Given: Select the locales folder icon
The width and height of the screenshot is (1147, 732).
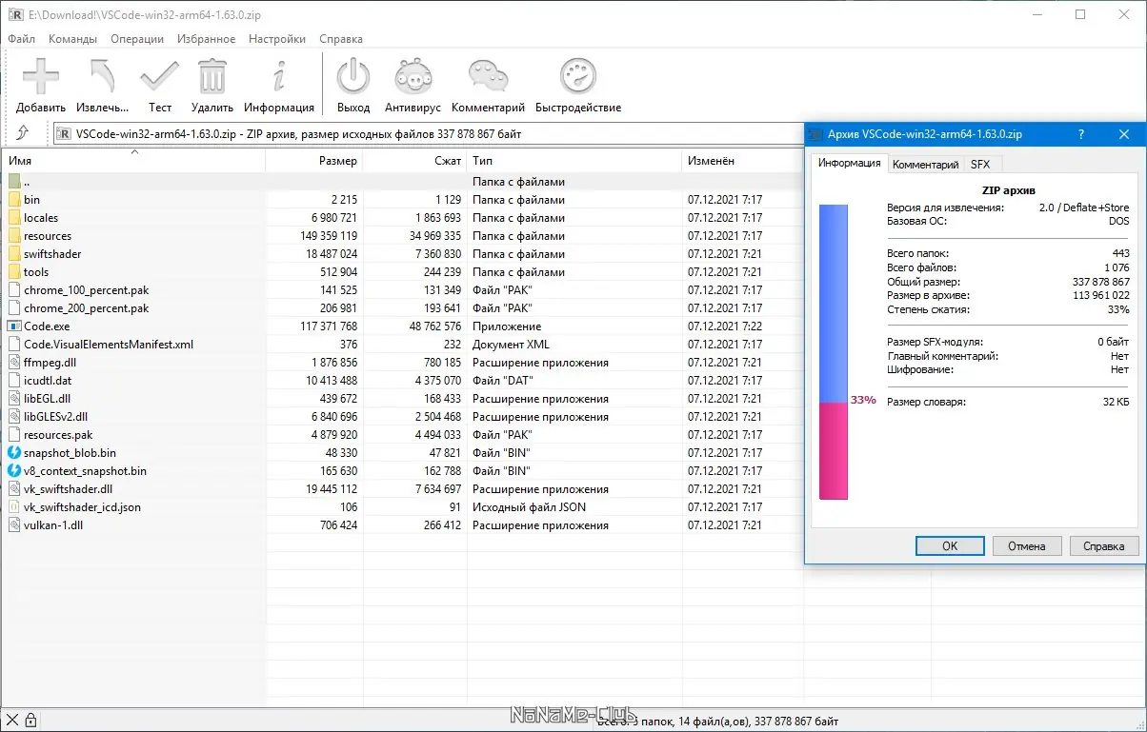Looking at the screenshot, I should [x=14, y=218].
